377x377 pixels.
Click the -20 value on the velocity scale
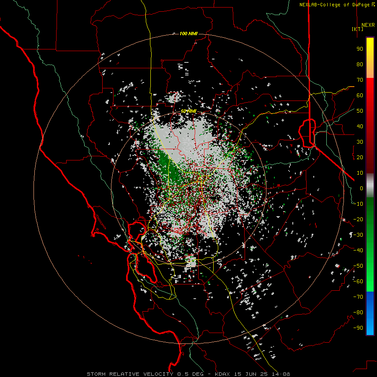pyautogui.click(x=358, y=219)
